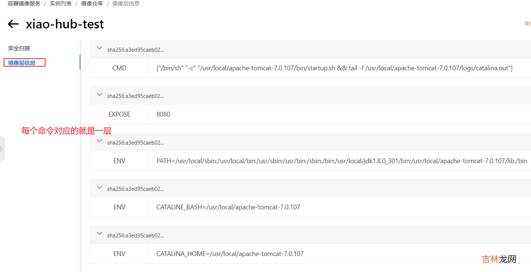Click the xiao-hub-test page title
Screen dimensions: 531x272
pyautogui.click(x=65, y=24)
